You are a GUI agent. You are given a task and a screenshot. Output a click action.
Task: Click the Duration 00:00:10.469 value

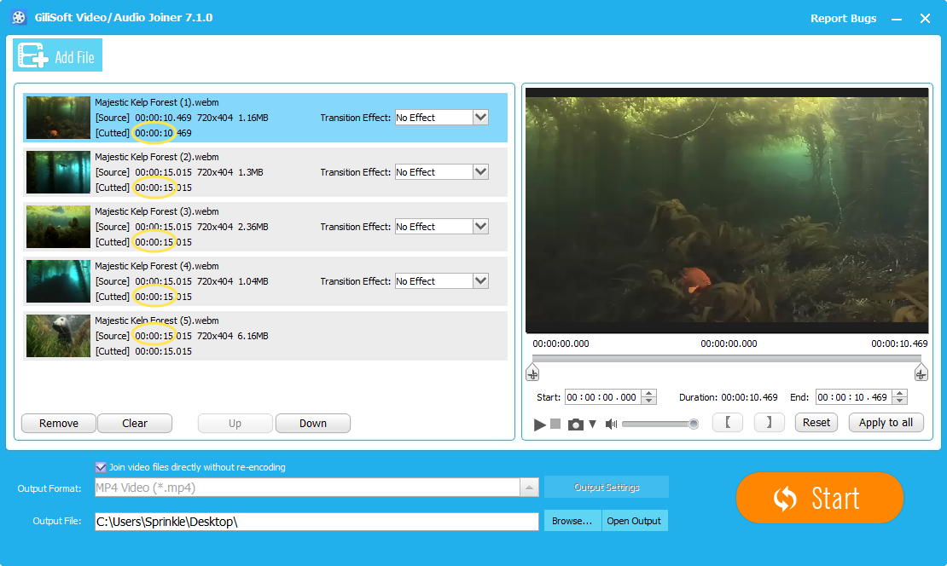click(750, 397)
